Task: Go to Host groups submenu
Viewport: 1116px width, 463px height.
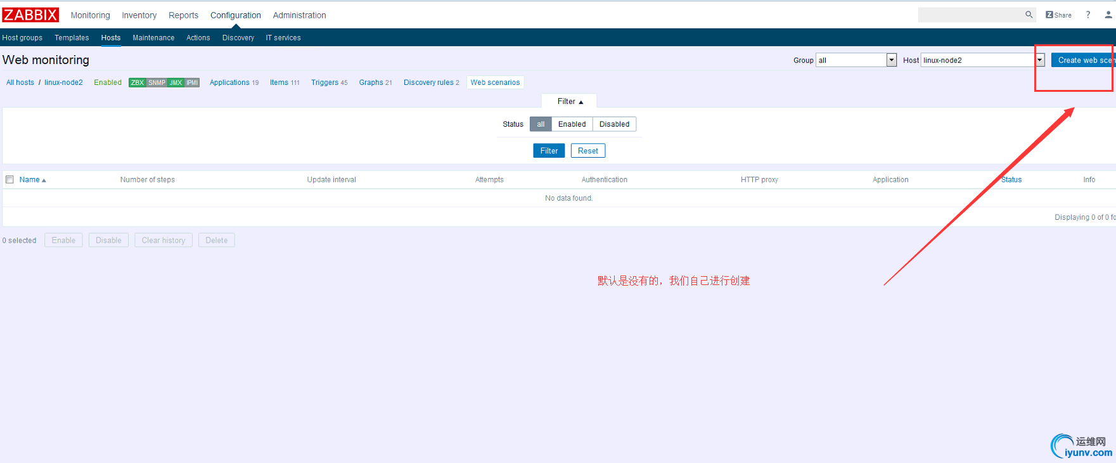Action: pyautogui.click(x=22, y=38)
